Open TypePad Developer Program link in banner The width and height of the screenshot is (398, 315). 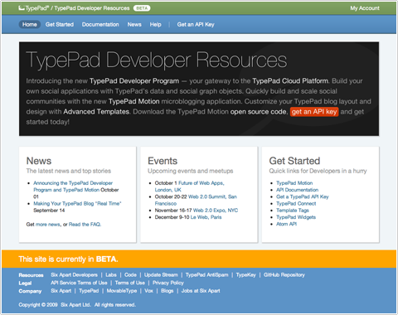[x=134, y=81]
